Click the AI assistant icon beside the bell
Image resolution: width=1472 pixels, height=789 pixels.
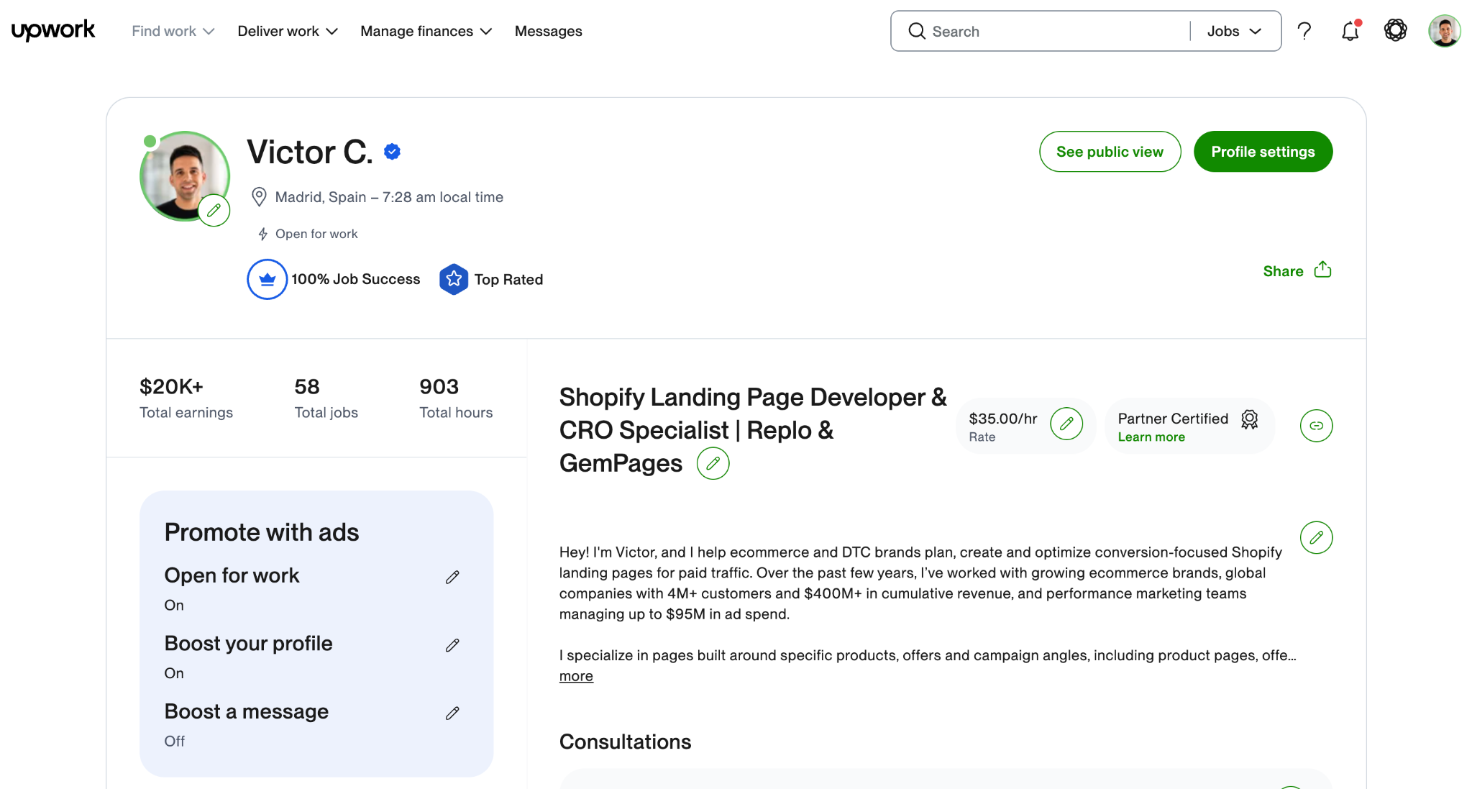pyautogui.click(x=1396, y=30)
